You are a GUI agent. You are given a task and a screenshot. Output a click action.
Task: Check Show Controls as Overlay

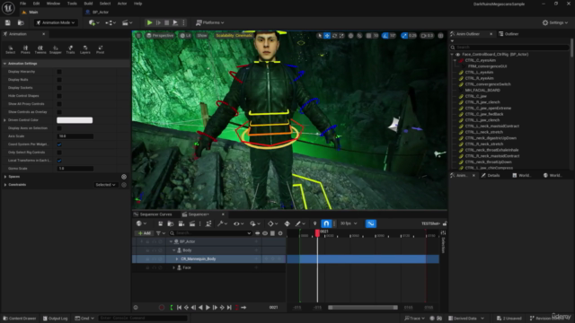click(59, 112)
